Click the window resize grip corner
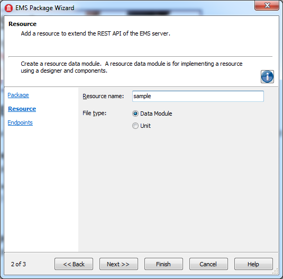The width and height of the screenshot is (283, 279). click(x=275, y=271)
